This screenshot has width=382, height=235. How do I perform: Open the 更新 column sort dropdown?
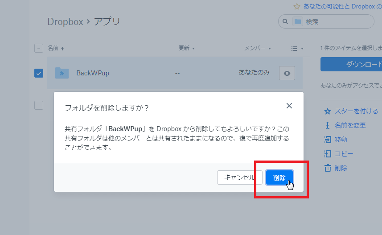coord(187,48)
